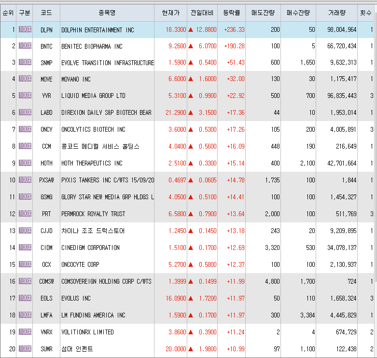Select 콩코드 메디컬 서비스 홀딩스 stock name

[x=100, y=146]
